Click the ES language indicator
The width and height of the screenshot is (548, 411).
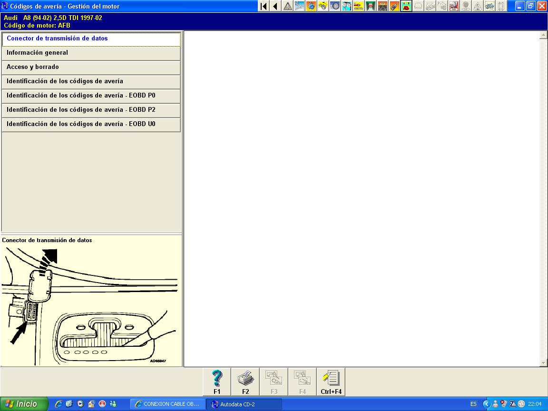473,404
